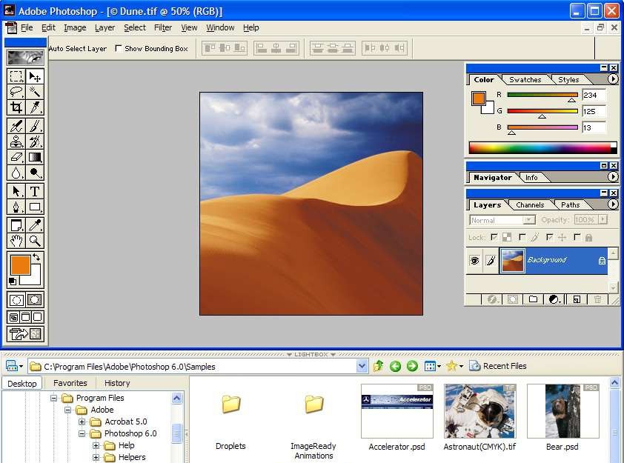This screenshot has width=624, height=463.
Task: Select the Crop tool
Action: [16, 108]
